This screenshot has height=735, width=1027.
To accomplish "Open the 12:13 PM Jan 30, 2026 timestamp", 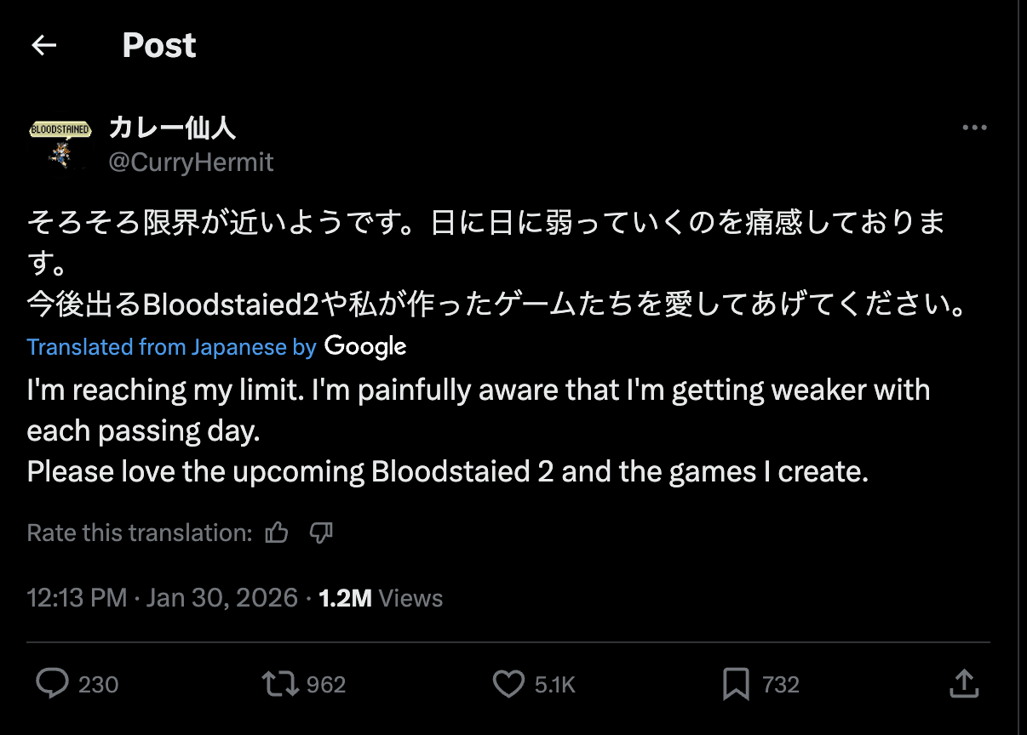I will (x=162, y=598).
